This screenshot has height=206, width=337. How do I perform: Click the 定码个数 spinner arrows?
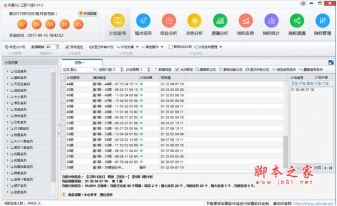(121, 70)
